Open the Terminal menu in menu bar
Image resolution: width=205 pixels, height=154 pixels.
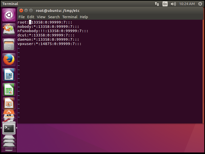(x=70, y=17)
